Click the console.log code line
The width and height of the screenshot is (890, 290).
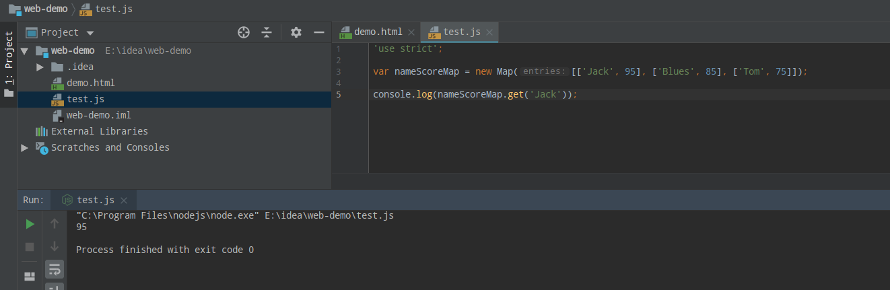(x=475, y=94)
